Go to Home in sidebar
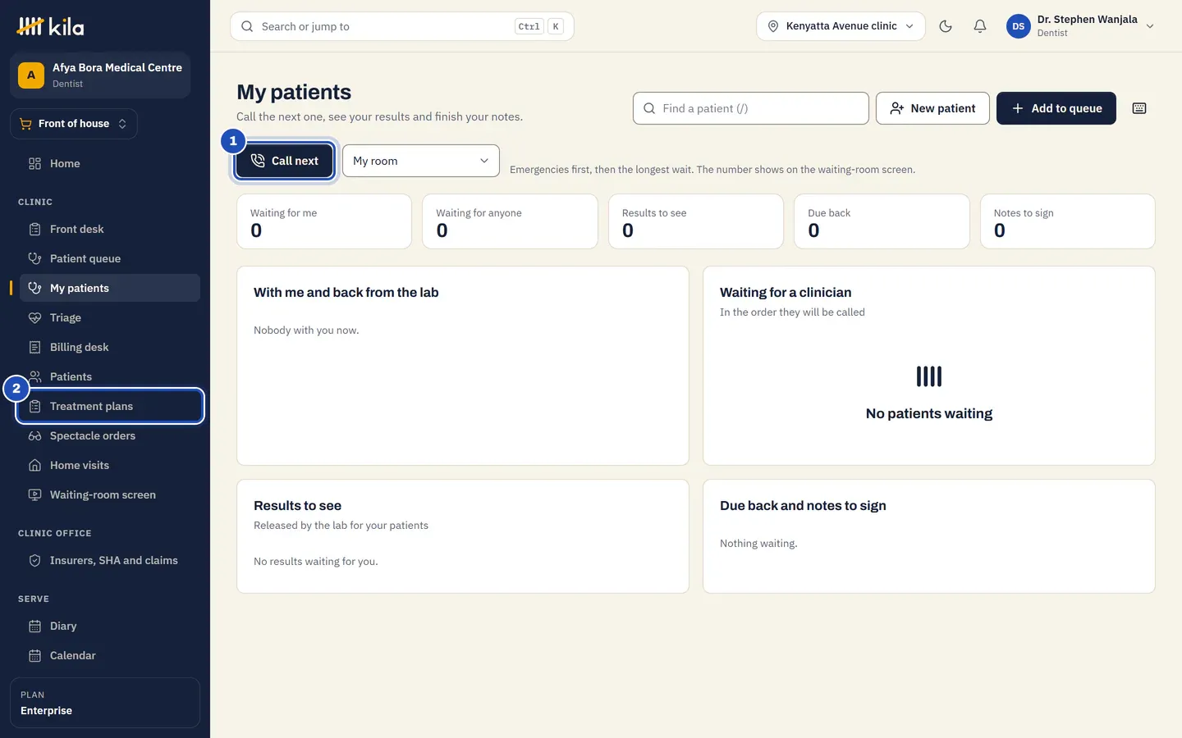 click(x=110, y=163)
